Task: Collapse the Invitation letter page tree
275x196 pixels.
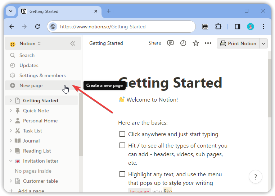Action: point(11,161)
